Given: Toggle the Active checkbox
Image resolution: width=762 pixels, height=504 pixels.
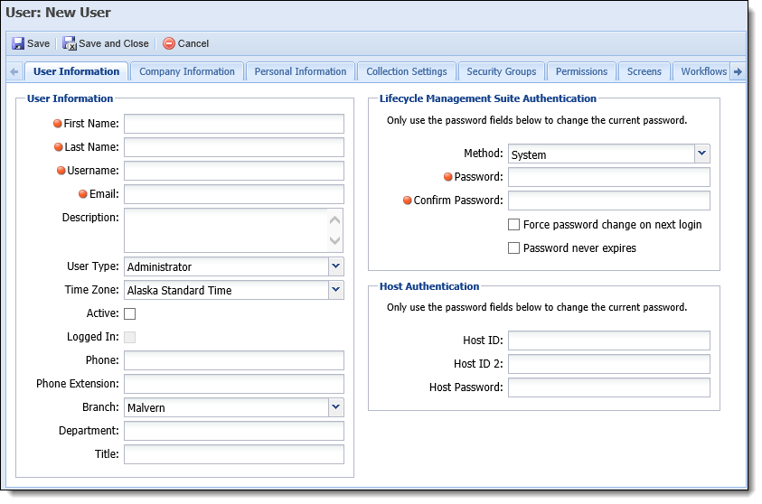Looking at the screenshot, I should [x=130, y=313].
